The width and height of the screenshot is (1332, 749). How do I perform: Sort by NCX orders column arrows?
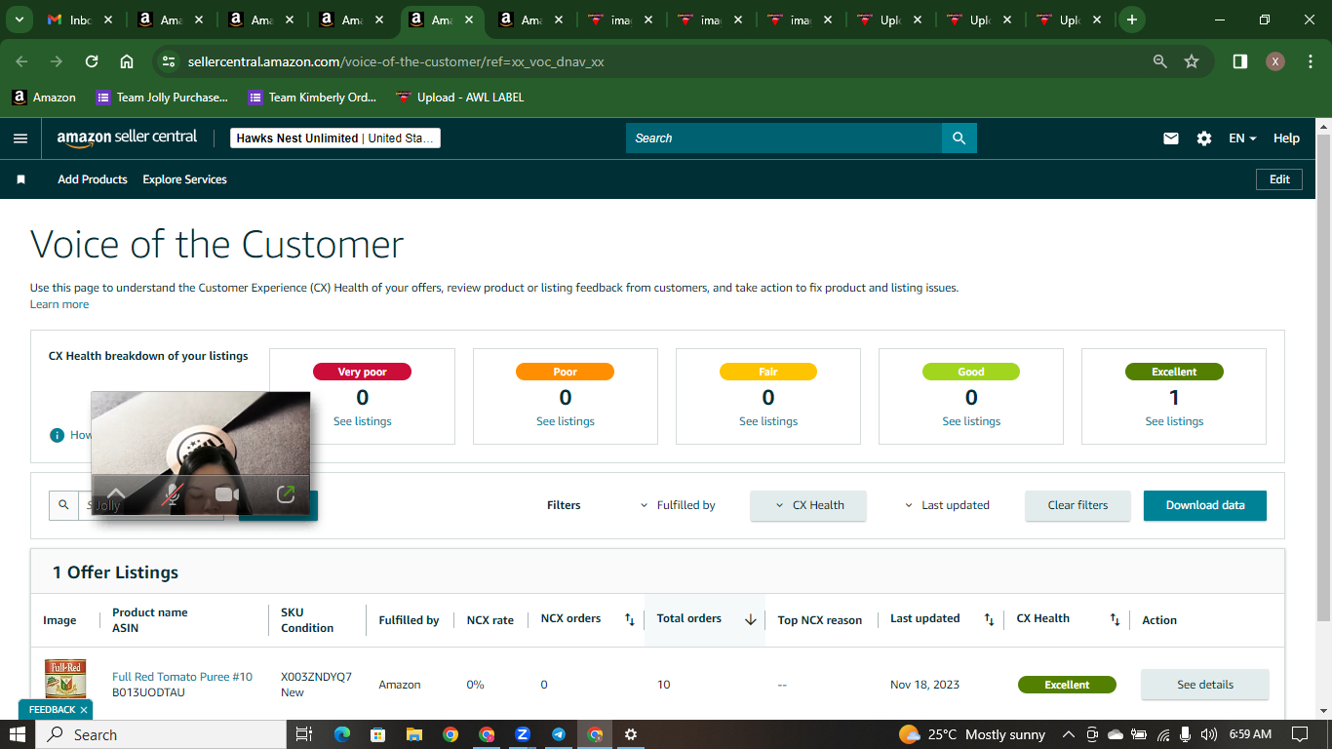coord(630,619)
